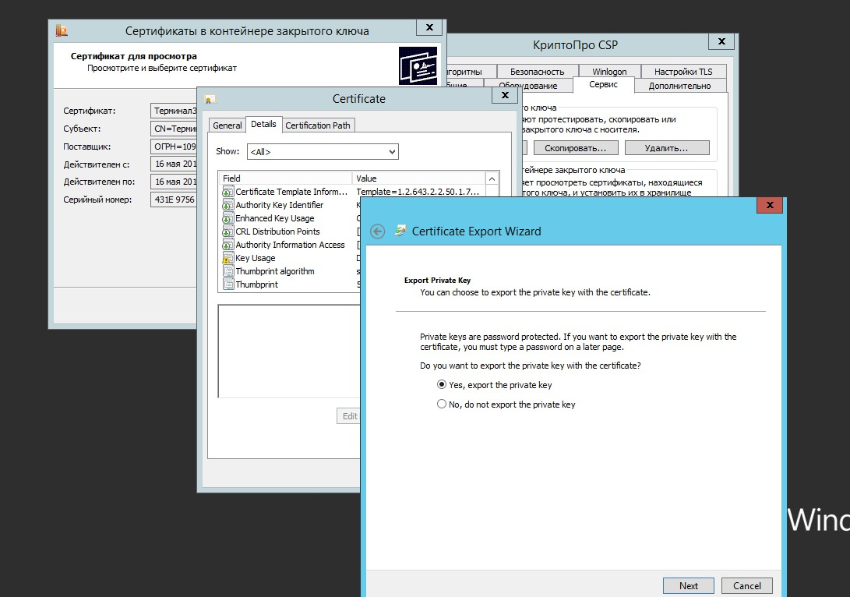Click the Thumbprint field icon

(x=227, y=284)
